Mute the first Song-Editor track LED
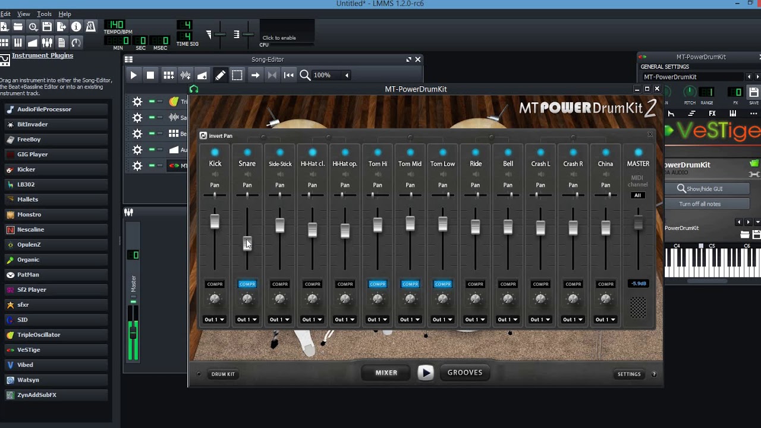This screenshot has width=761, height=428. 152,102
